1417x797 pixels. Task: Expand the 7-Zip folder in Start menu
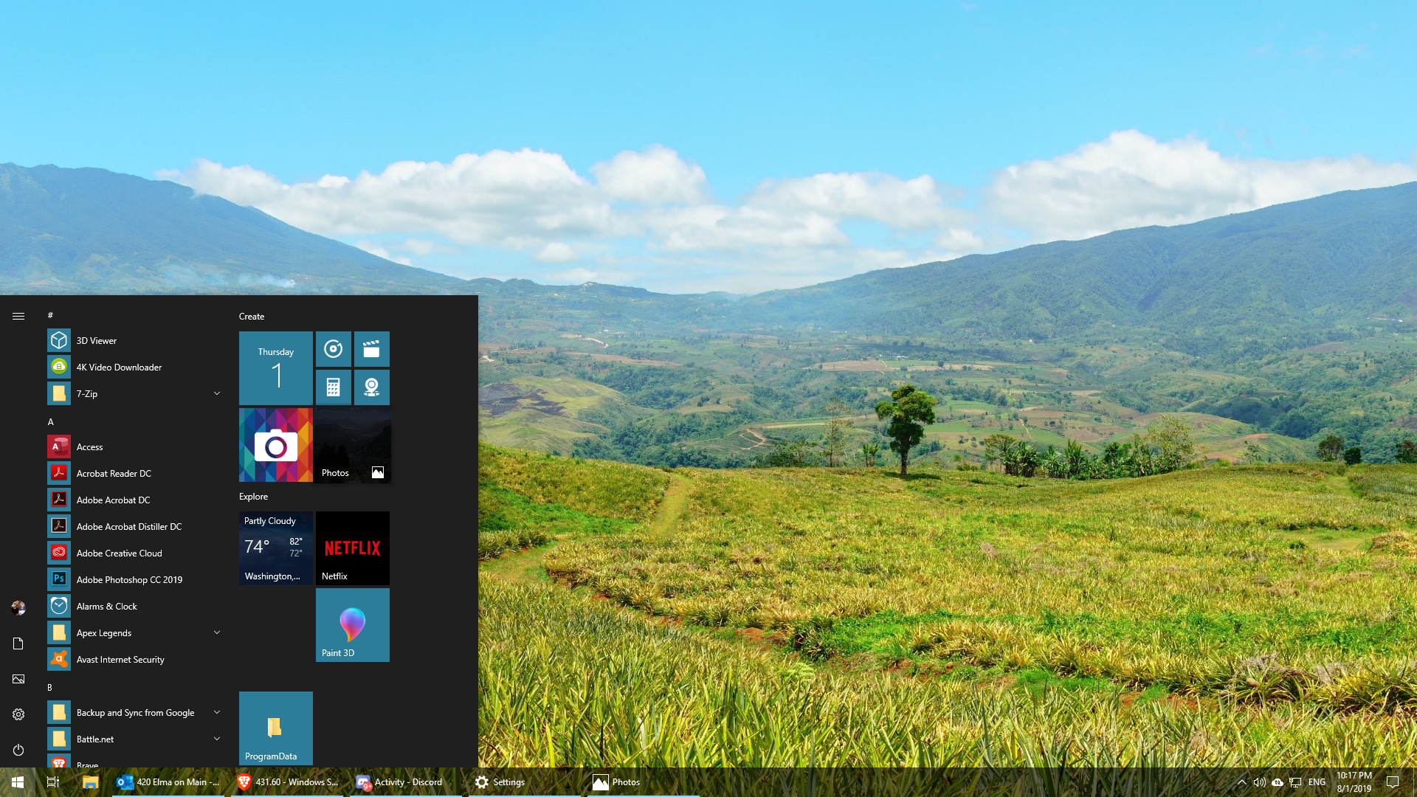216,393
